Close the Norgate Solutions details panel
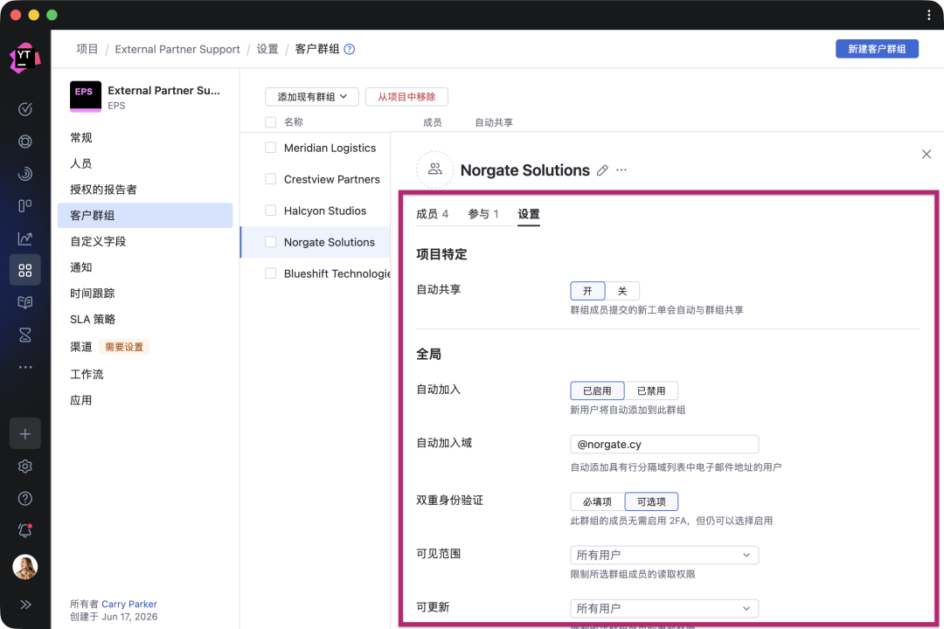944x629 pixels. [x=927, y=154]
